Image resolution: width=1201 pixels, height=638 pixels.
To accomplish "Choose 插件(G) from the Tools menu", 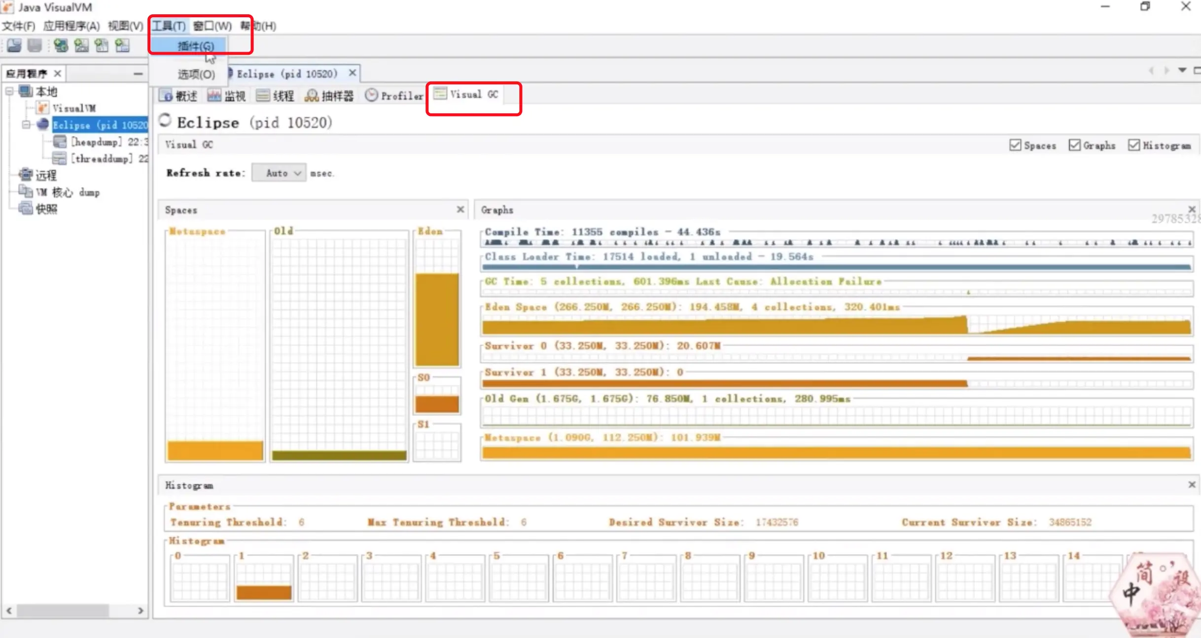I will coord(195,46).
